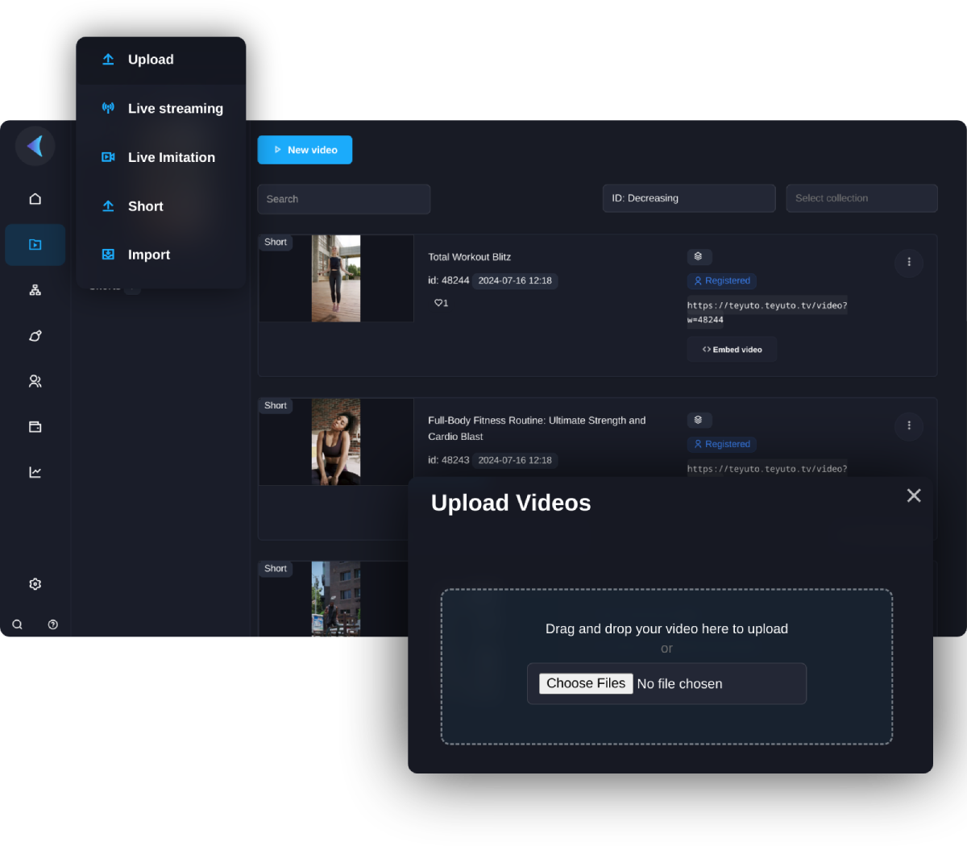Open the ID: Decreasing sort dropdown
Viewport: 967px width, 846px height.
pyautogui.click(x=689, y=198)
